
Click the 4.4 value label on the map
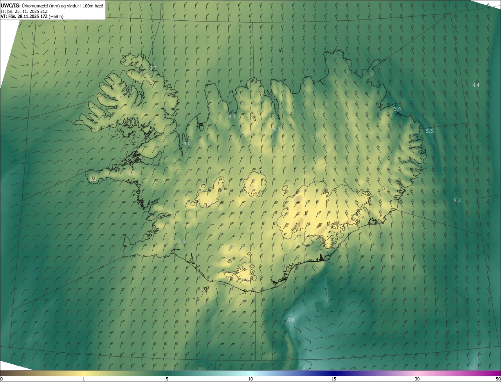476,85
